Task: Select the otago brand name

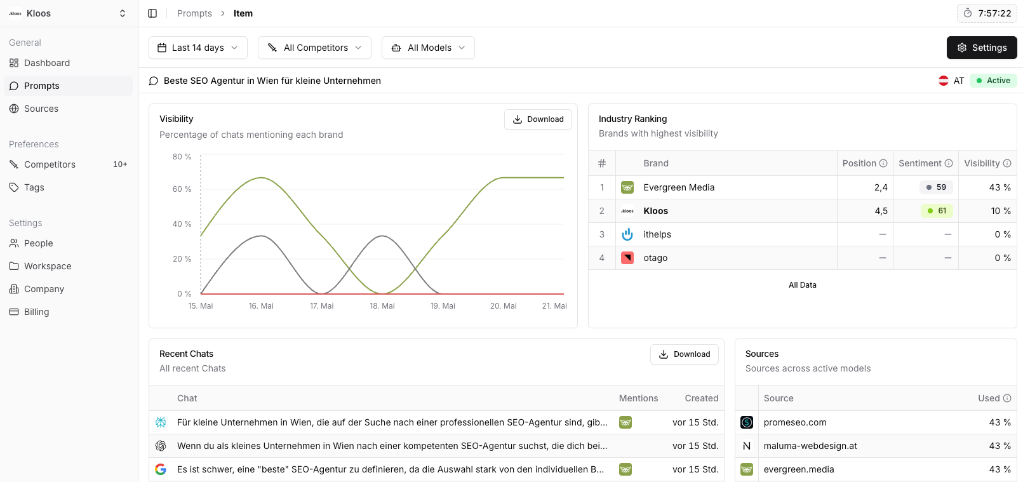Action: (655, 258)
